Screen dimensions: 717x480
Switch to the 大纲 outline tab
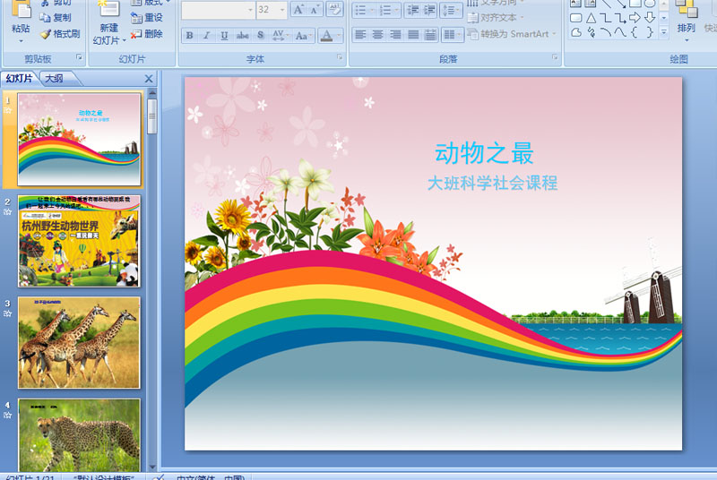point(54,79)
